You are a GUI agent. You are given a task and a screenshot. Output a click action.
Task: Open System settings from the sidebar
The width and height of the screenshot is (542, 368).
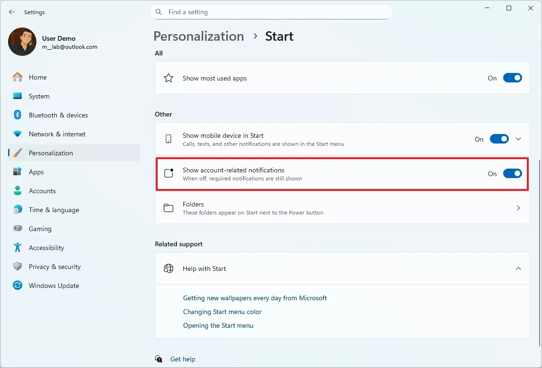click(38, 96)
